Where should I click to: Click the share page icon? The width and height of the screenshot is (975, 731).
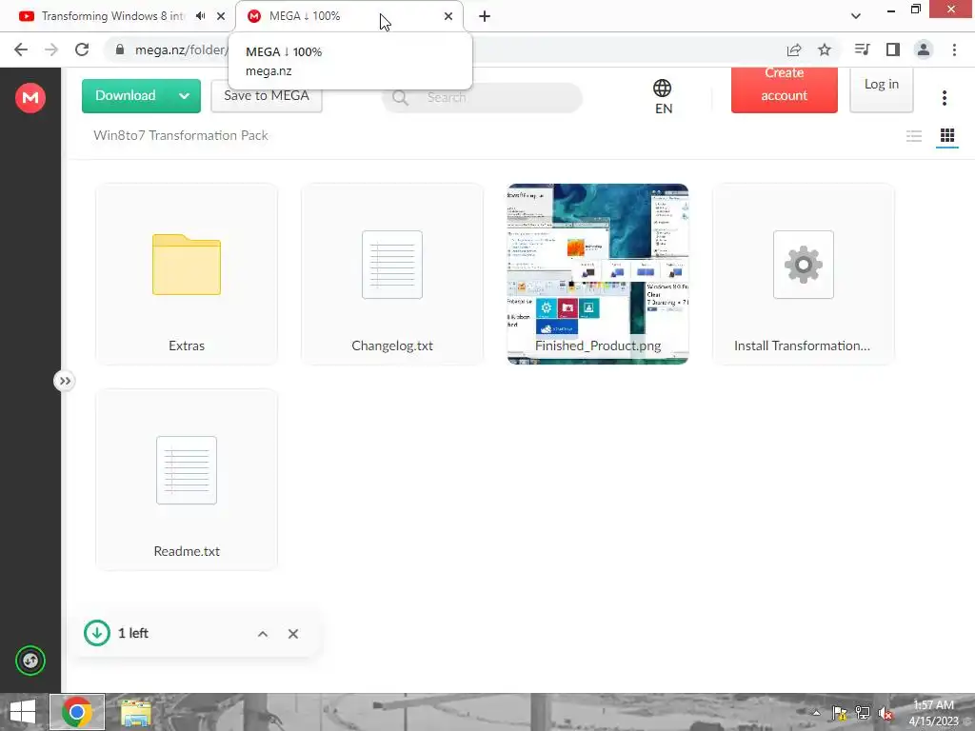coord(793,49)
